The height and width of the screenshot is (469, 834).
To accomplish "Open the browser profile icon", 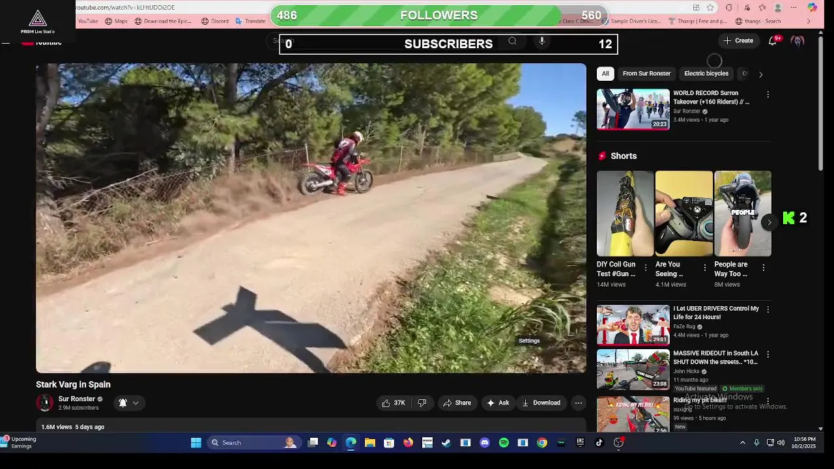I will coord(778,7).
